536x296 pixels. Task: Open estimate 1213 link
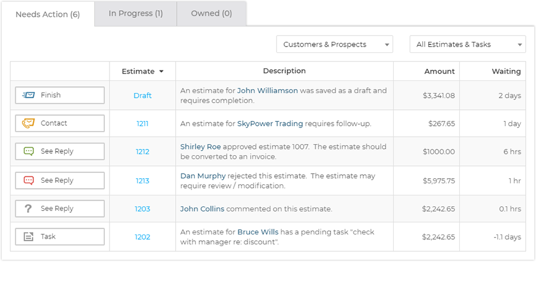coord(142,180)
